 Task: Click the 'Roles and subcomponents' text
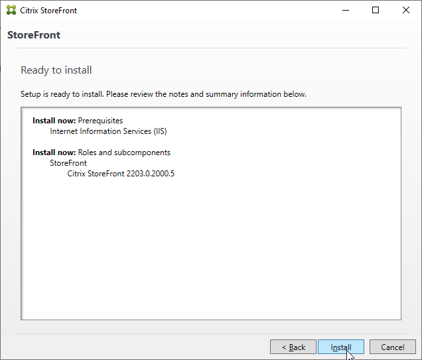[124, 152]
